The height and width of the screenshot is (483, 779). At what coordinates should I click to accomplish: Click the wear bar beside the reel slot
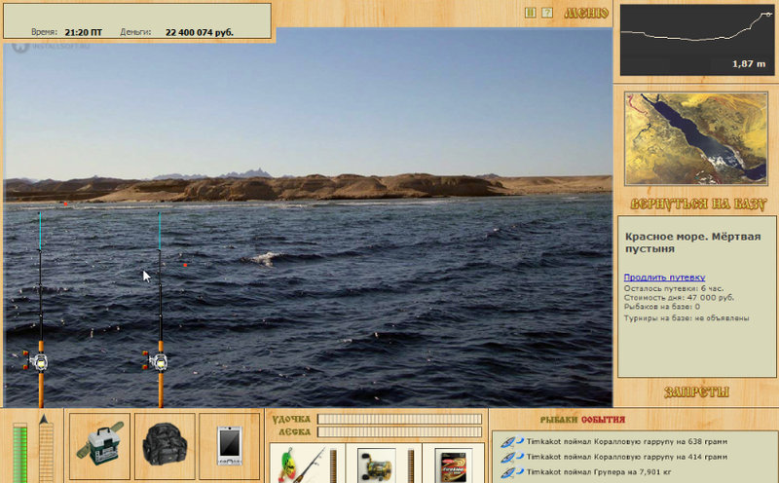pos(411,466)
